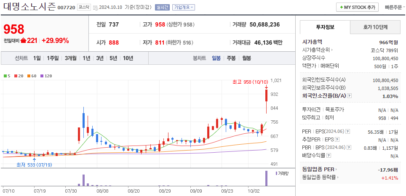Click the 거래량 value 50,688,236

coord(264,24)
